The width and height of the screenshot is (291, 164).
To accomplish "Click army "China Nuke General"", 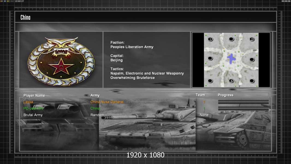I will tap(107, 102).
